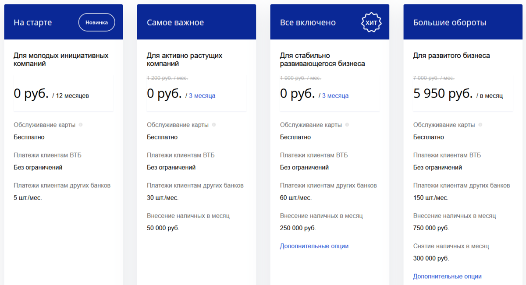Click the 5 950 руб. price
Viewport: 526px width, 285px height.
tap(443, 94)
